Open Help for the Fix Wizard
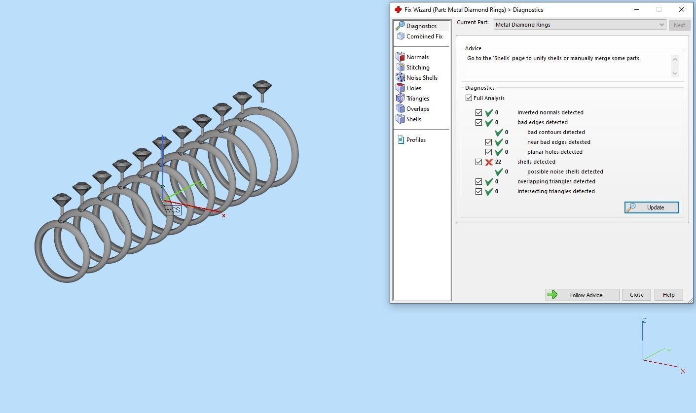Image resolution: width=696 pixels, height=413 pixels. coord(668,295)
